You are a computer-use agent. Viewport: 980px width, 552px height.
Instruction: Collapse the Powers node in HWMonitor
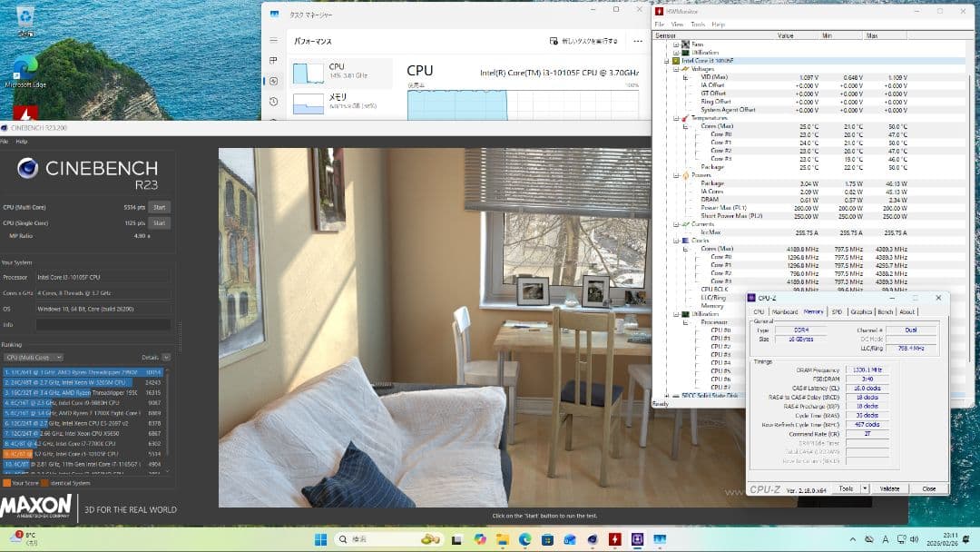(676, 175)
